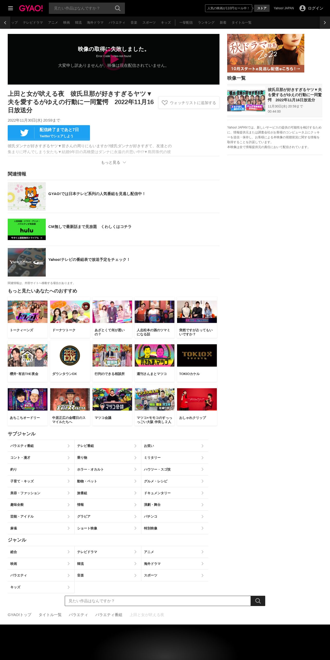Image resolution: width=330 pixels, height=660 pixels.
Task: Click GYAO!トップ breadcrumb link
Action: click(x=20, y=615)
